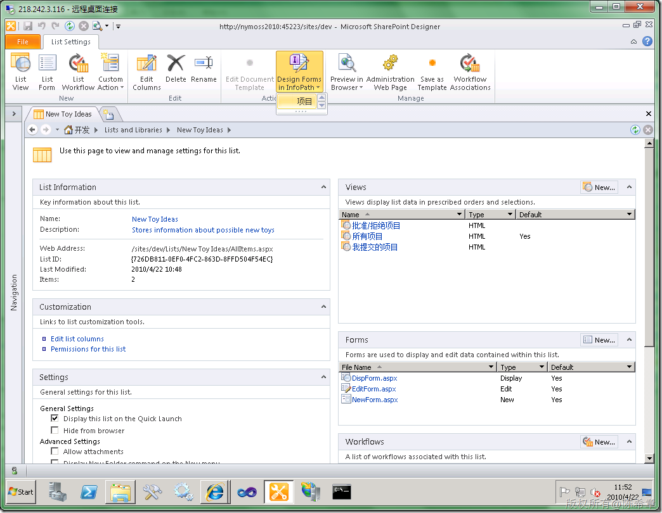The width and height of the screenshot is (662, 513).
Task: Expand the Navigation pane arrow
Action: coord(14,114)
